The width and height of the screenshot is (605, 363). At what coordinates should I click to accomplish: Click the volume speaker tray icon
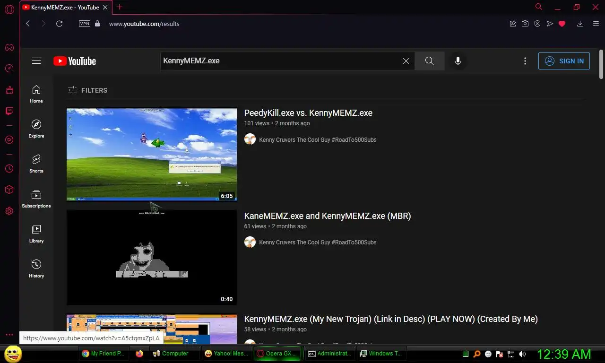(x=522, y=354)
